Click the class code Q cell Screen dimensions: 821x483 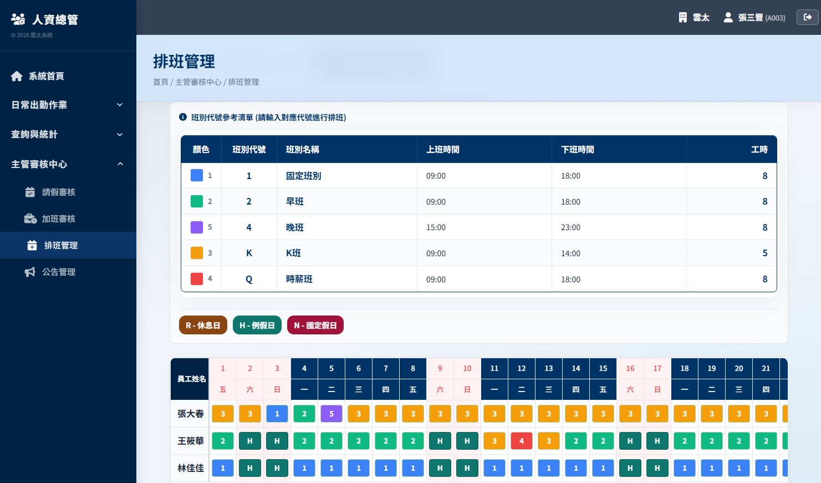coord(249,279)
